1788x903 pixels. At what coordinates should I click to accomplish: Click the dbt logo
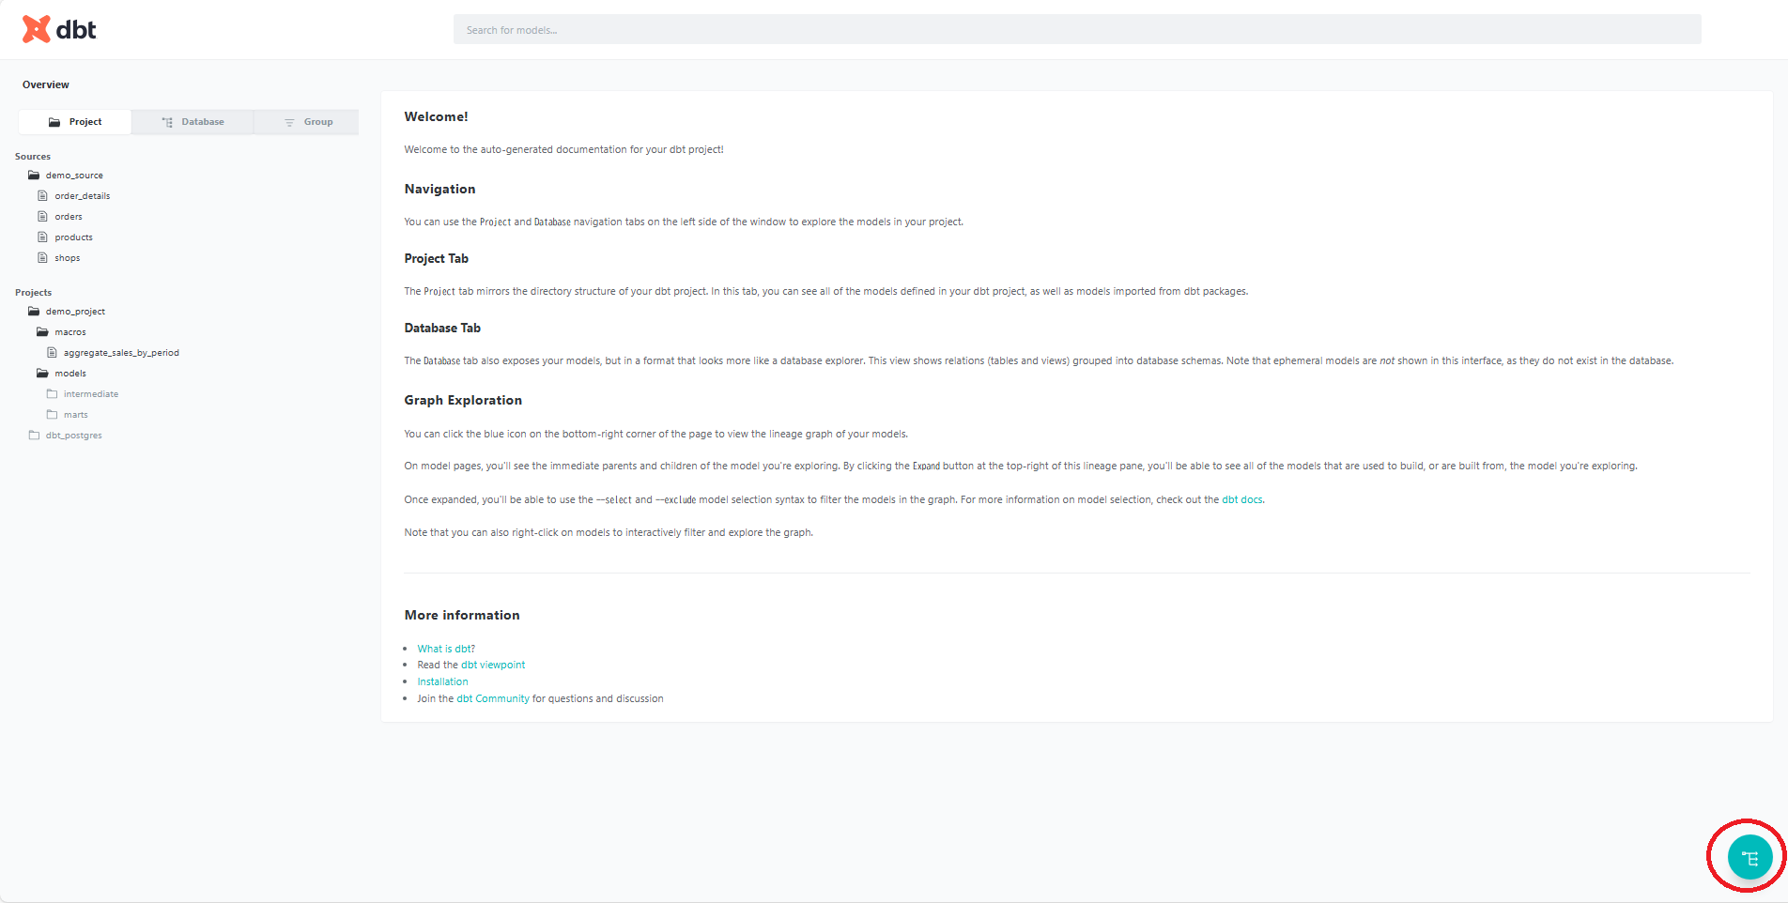click(x=59, y=29)
